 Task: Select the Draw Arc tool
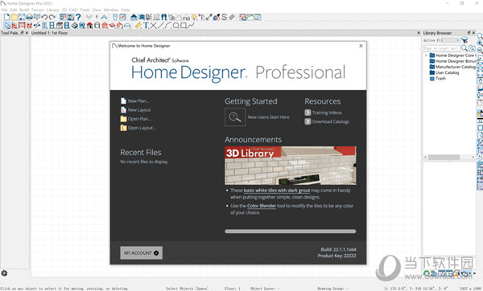pos(168,25)
